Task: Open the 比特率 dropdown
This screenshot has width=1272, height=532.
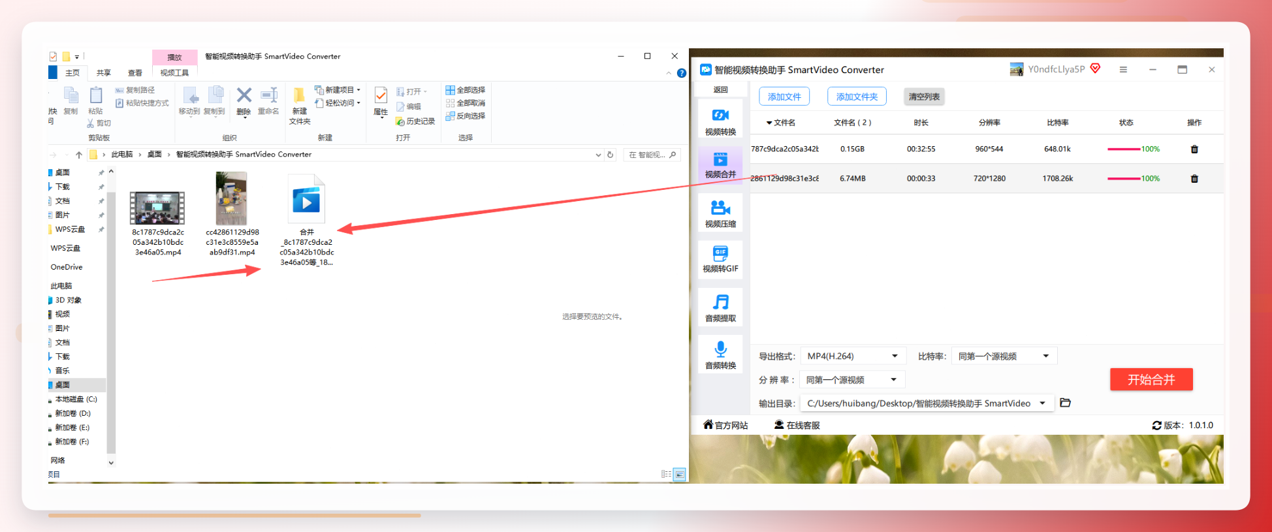Action: point(1004,356)
